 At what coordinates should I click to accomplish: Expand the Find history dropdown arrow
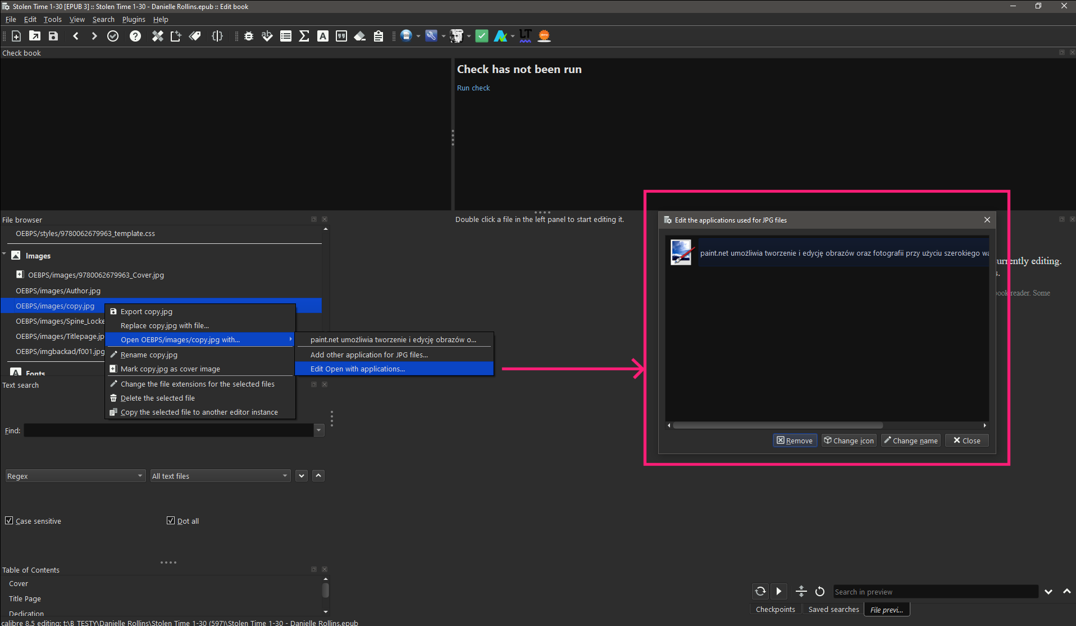pyautogui.click(x=318, y=430)
